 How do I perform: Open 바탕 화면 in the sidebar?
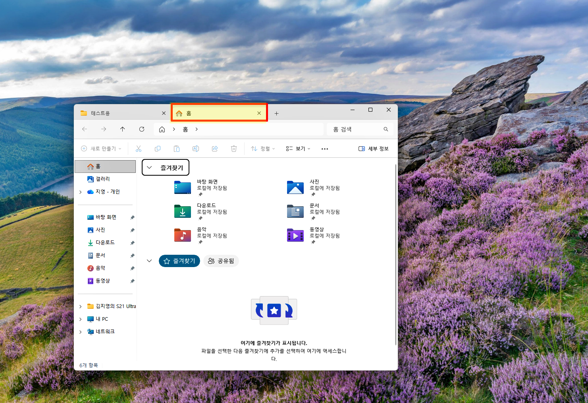tap(102, 217)
